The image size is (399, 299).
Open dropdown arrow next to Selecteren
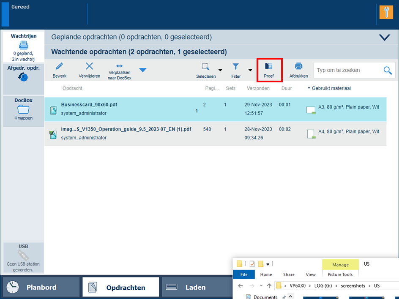click(220, 70)
